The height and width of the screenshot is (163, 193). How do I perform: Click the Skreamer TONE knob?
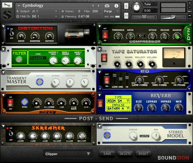(33, 136)
